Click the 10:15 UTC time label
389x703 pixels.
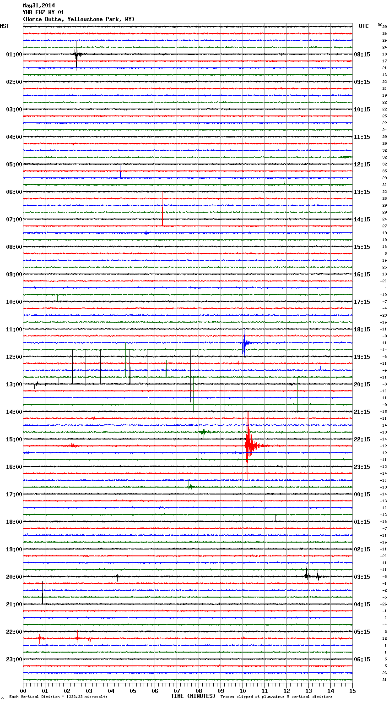pos(362,110)
